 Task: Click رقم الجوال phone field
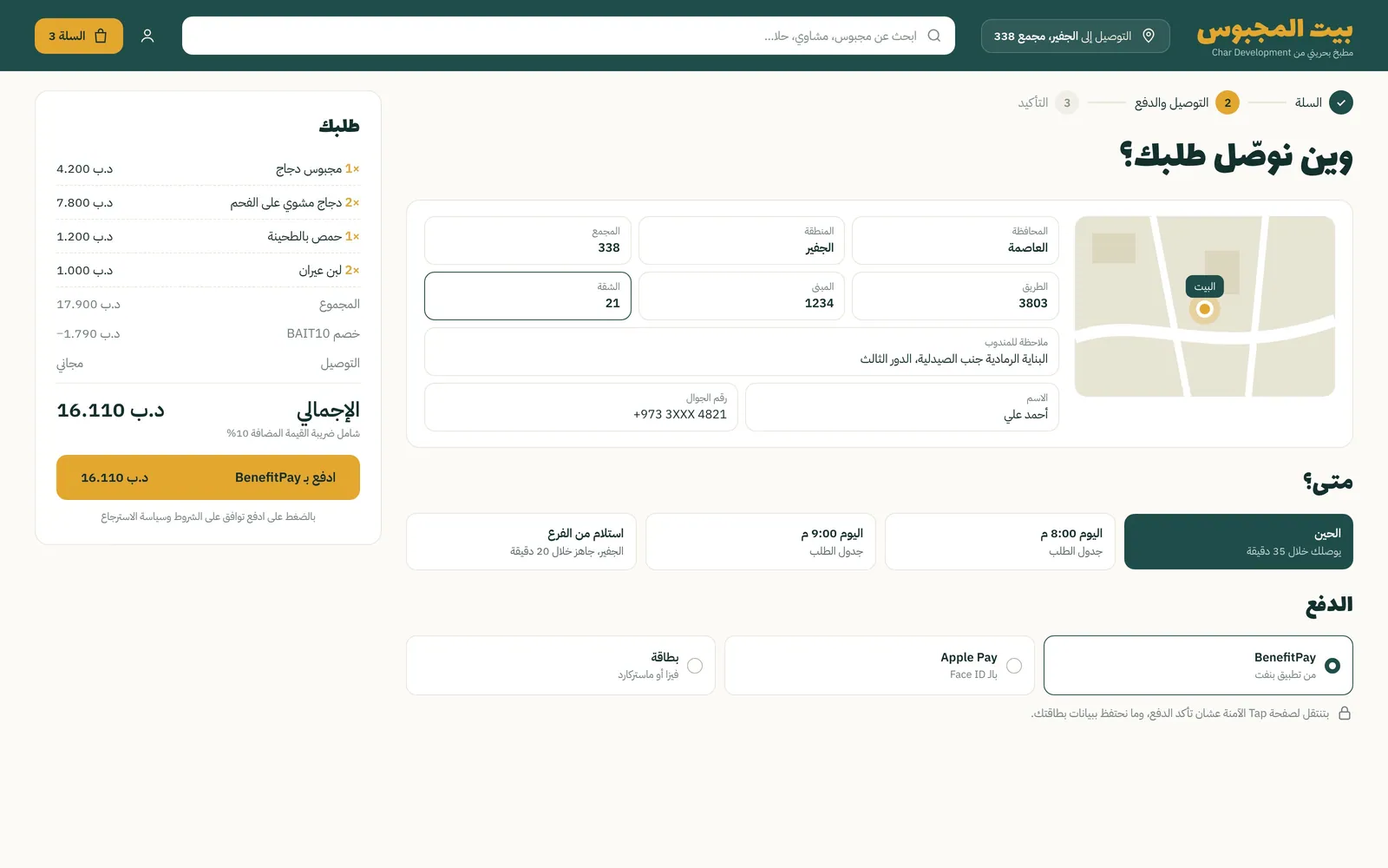click(x=581, y=407)
